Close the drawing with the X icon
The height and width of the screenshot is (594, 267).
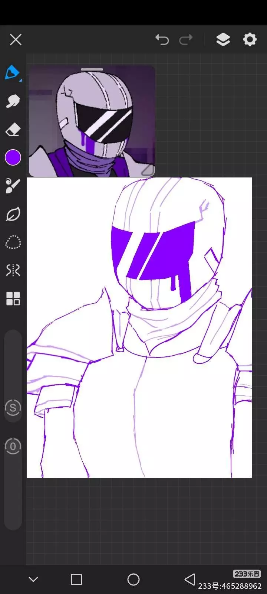coord(16,39)
